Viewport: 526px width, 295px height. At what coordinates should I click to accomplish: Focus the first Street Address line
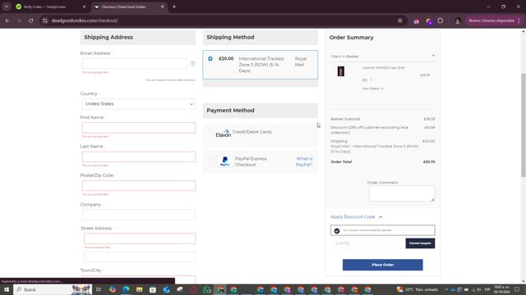pos(140,238)
